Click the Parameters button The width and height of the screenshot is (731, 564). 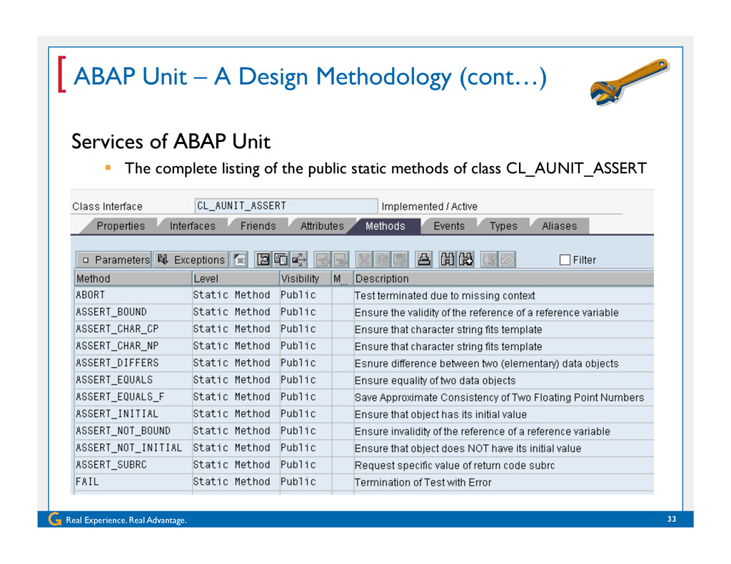click(x=114, y=260)
